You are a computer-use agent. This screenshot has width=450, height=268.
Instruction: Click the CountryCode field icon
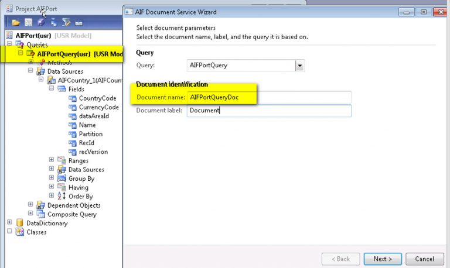[x=73, y=98]
